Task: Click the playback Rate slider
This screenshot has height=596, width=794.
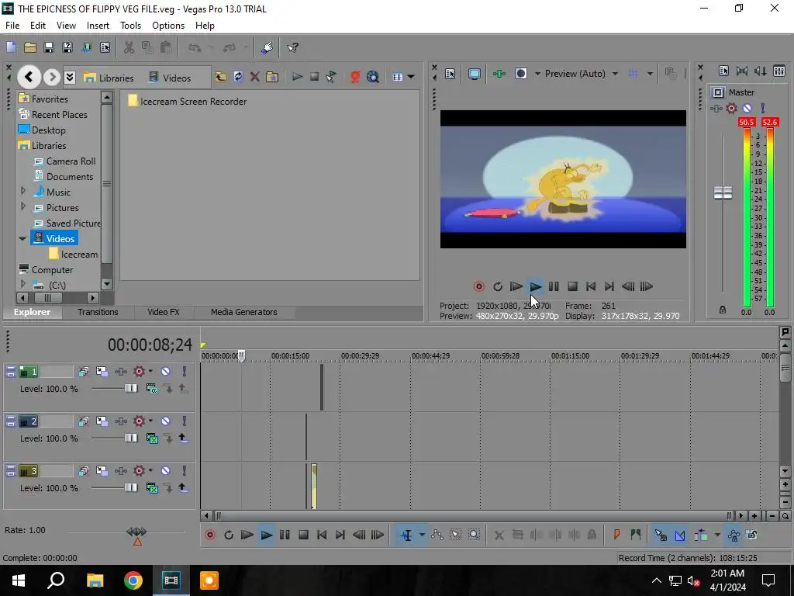Action: (136, 532)
